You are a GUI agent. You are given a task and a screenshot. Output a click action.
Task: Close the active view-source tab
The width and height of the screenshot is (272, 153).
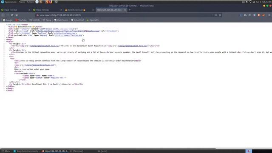[x=125, y=10]
